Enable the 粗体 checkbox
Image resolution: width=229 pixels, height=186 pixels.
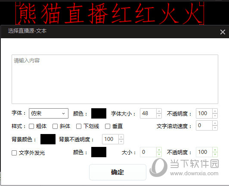(31, 126)
